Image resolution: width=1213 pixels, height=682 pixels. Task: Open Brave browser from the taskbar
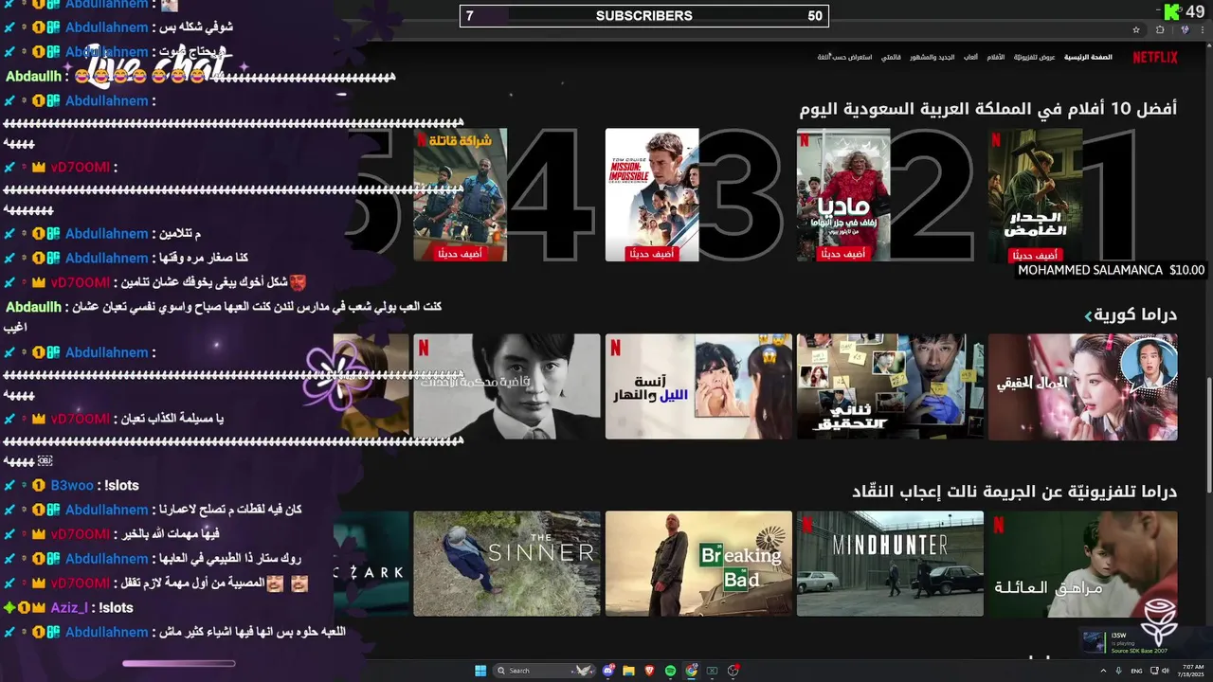[650, 671]
